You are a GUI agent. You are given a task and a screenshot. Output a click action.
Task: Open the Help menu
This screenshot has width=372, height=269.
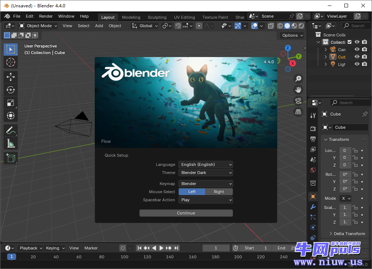click(84, 16)
